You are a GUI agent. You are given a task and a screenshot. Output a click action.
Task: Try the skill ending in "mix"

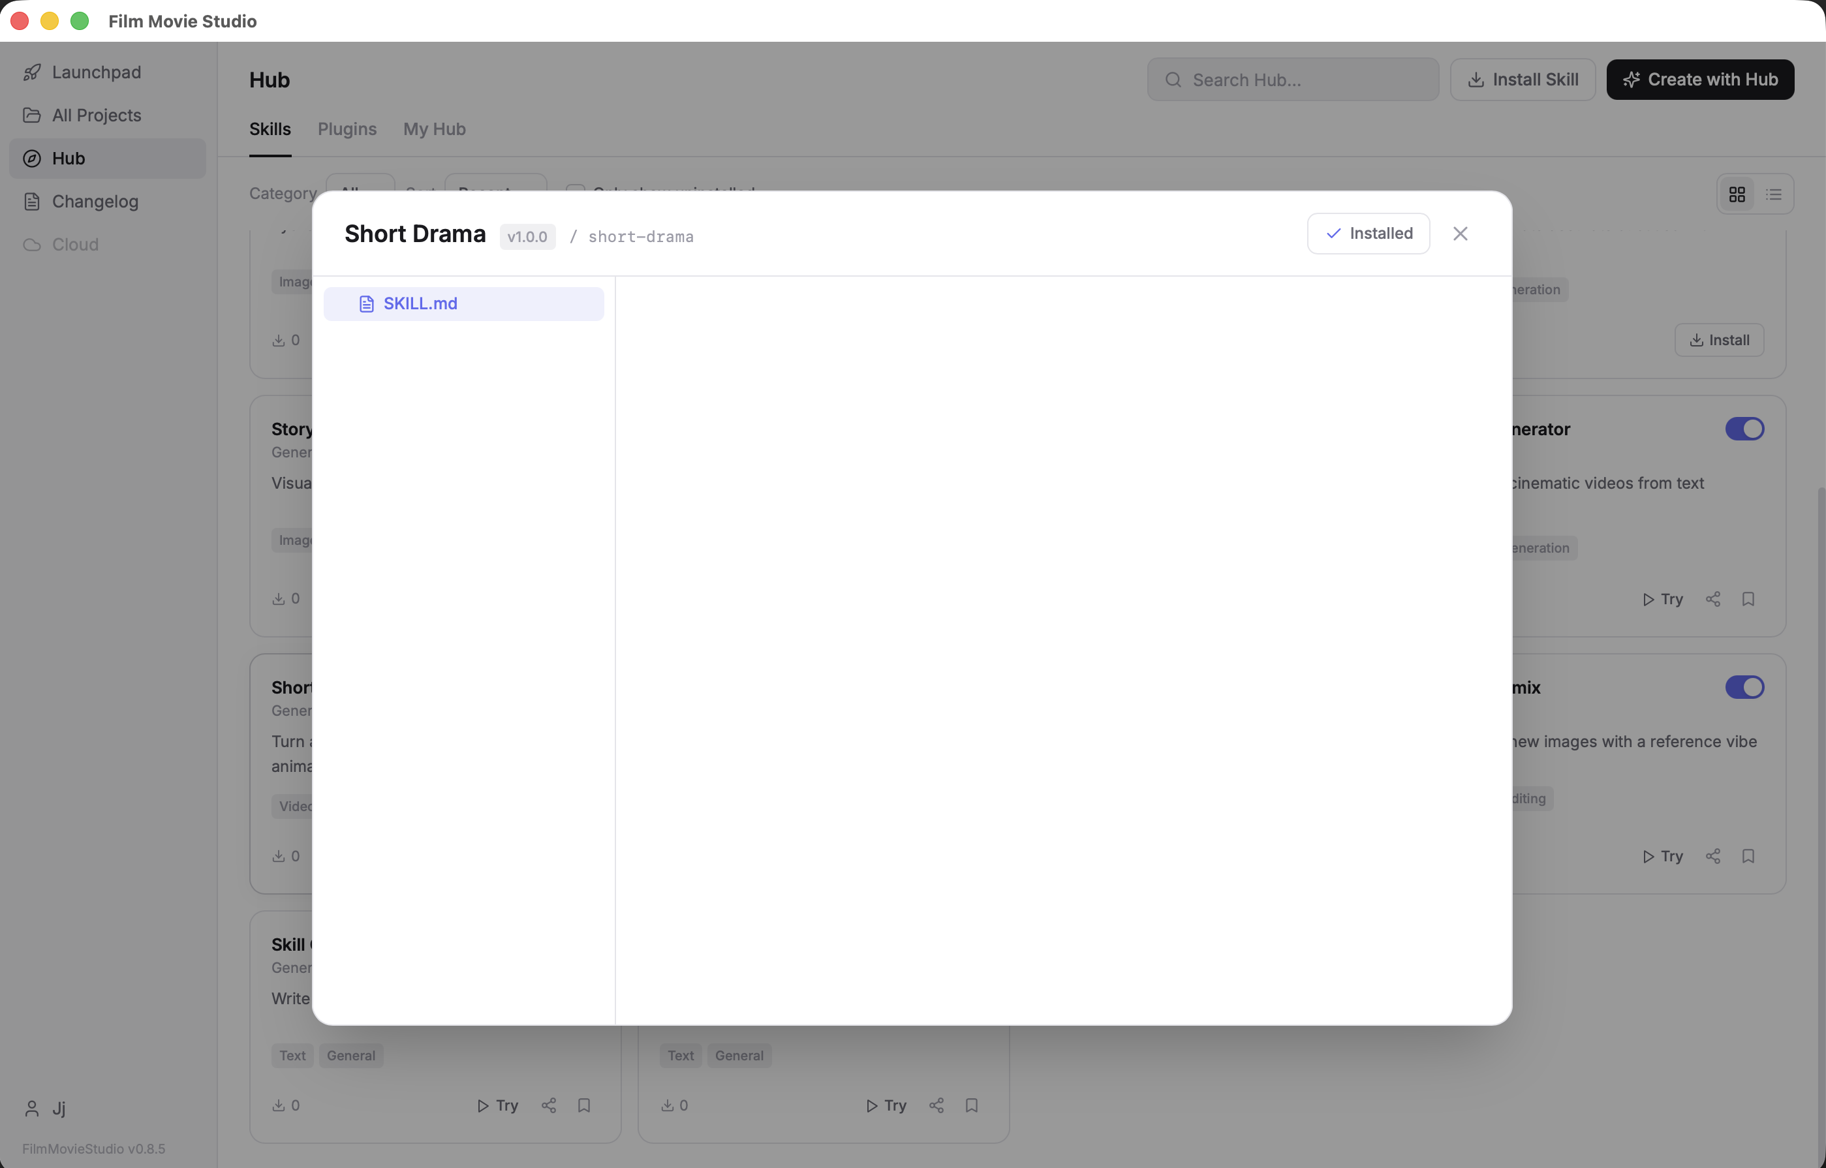click(x=1662, y=856)
